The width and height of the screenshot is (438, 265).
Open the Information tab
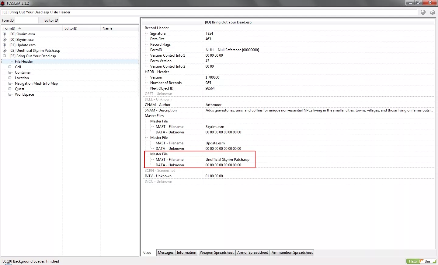(x=186, y=253)
